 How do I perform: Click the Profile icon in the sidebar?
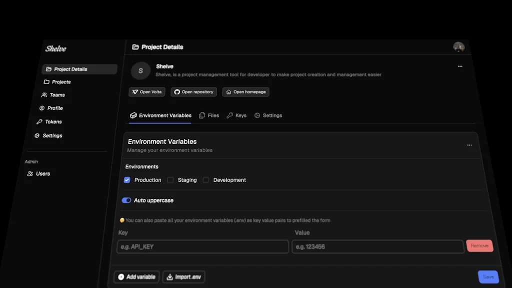[x=43, y=108]
